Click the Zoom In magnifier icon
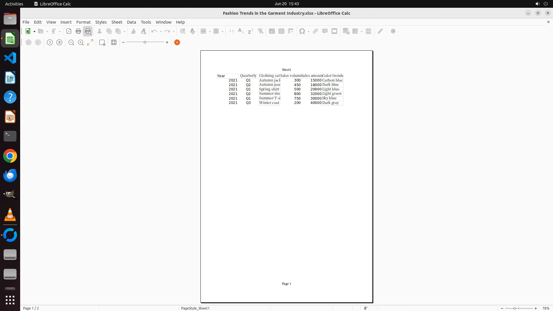 tap(81, 43)
